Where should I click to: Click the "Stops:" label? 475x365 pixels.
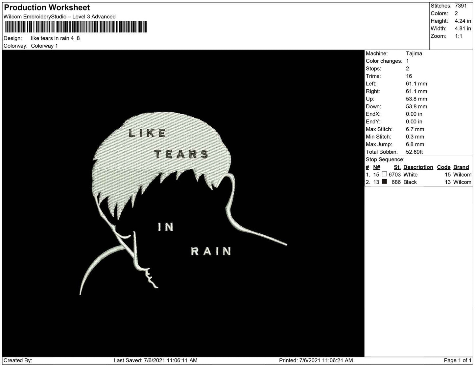(x=373, y=69)
